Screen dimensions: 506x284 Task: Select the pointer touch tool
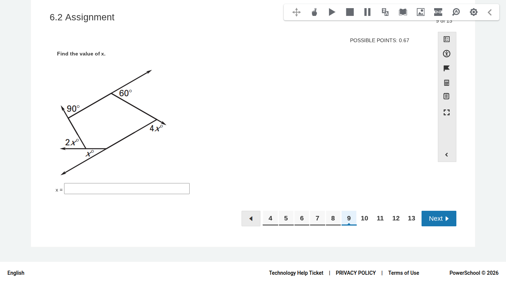pyautogui.click(x=314, y=12)
